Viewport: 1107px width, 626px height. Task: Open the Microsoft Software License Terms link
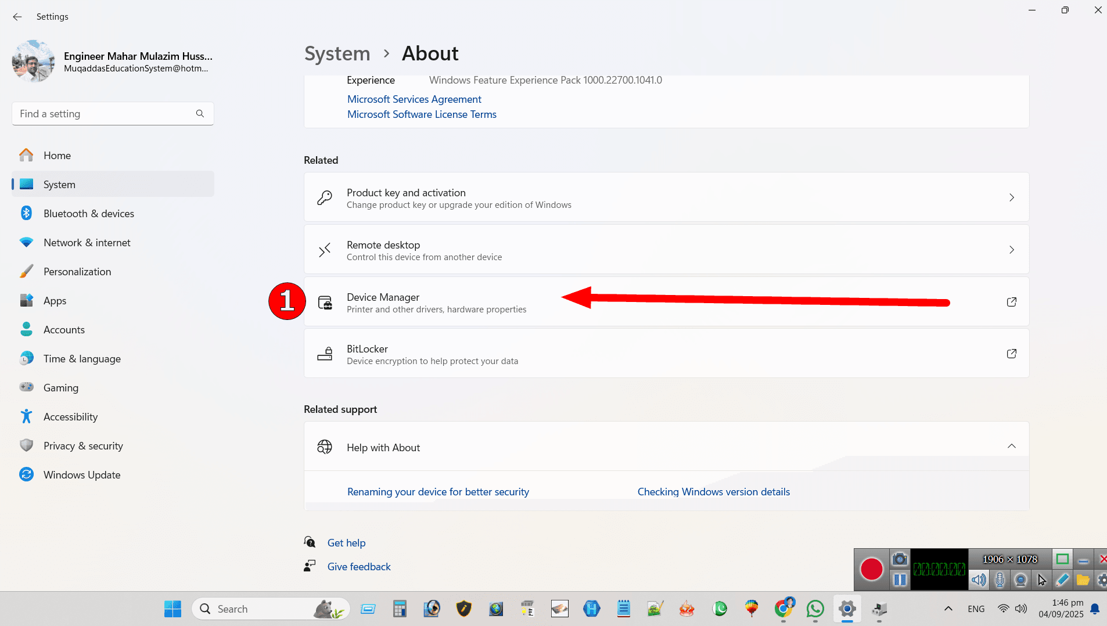point(422,114)
